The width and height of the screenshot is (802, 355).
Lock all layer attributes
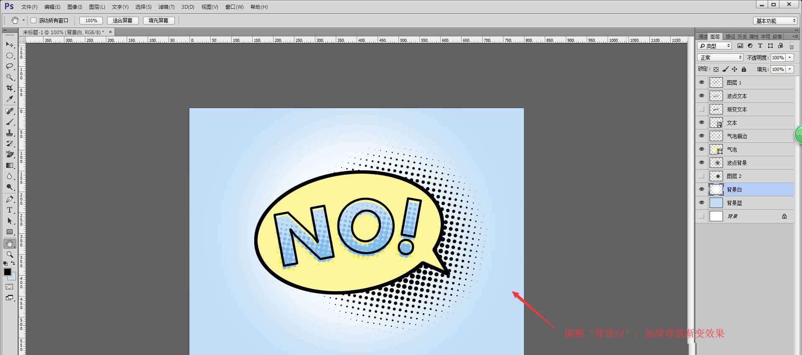point(743,69)
